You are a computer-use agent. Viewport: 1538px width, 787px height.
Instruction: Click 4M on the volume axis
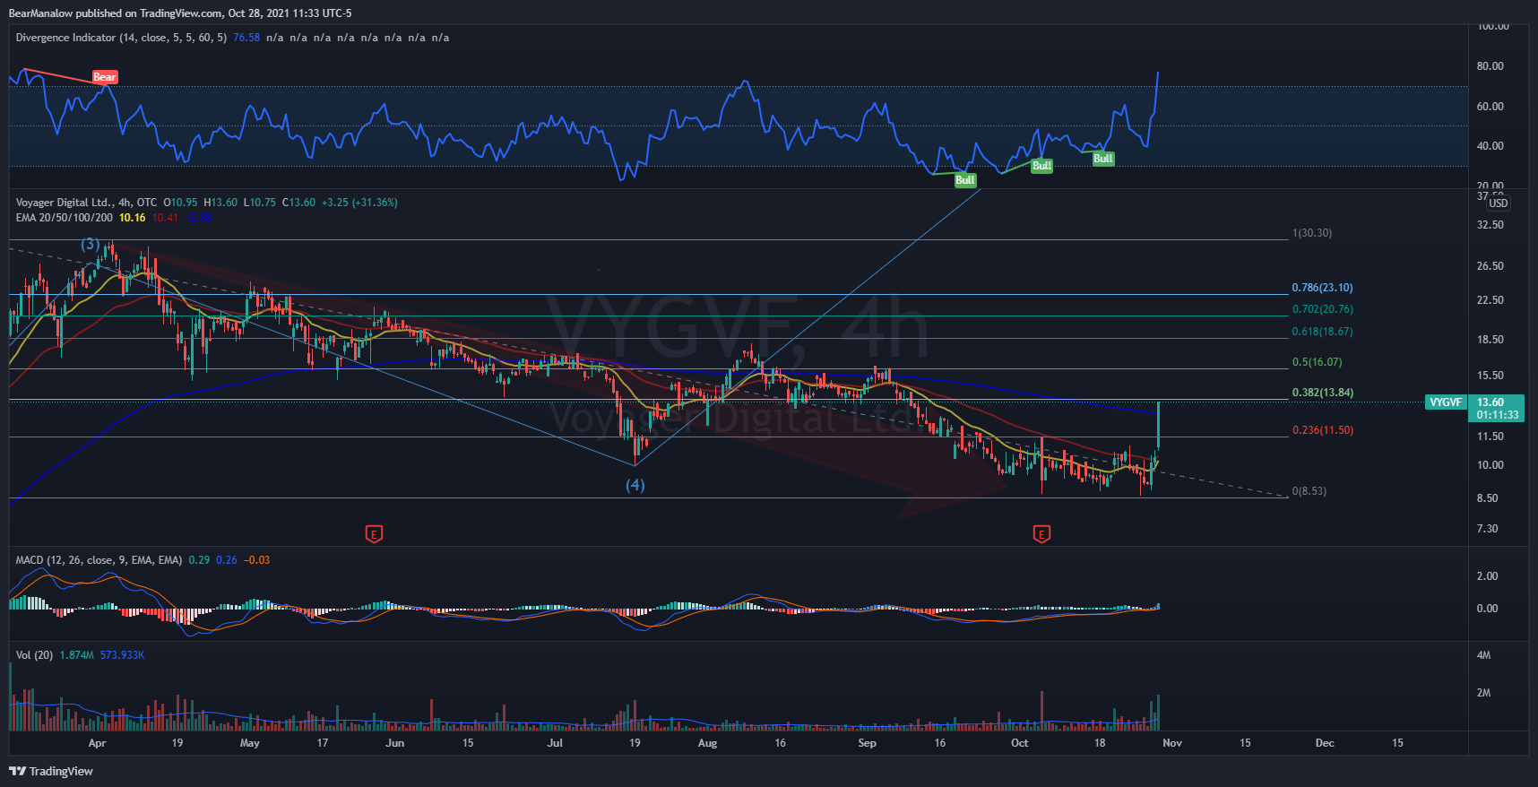pos(1484,655)
